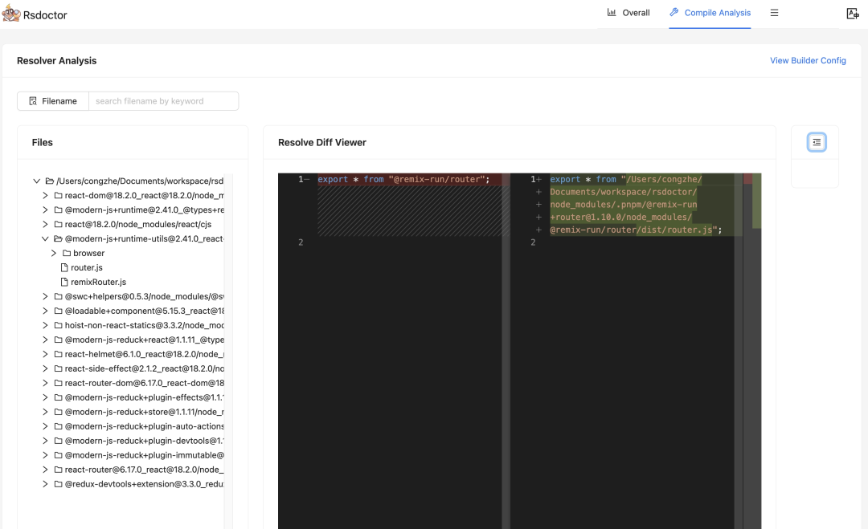Open the hamburger menu icon
The width and height of the screenshot is (868, 529).
(774, 13)
